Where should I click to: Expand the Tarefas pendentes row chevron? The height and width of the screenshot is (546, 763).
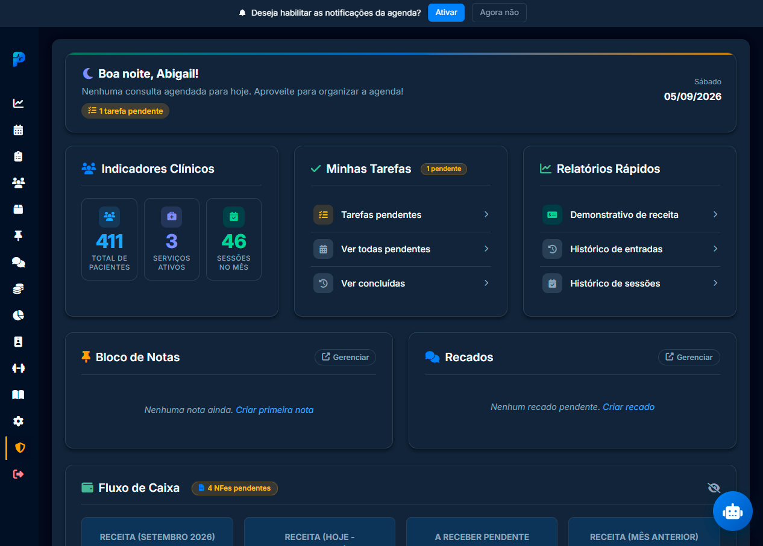pyautogui.click(x=486, y=214)
